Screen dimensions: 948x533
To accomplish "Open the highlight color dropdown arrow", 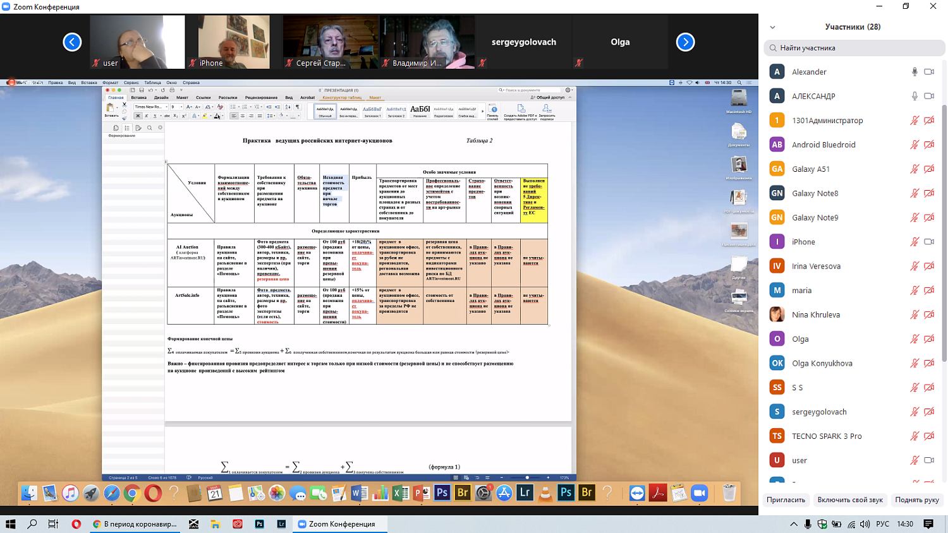I will tap(211, 116).
